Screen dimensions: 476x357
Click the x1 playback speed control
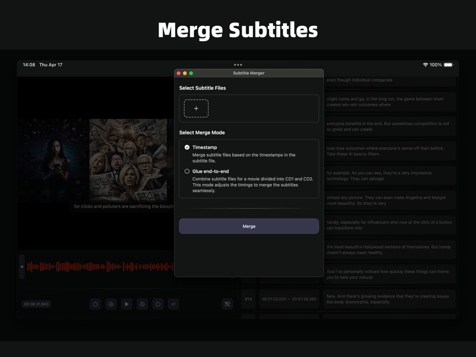click(173, 304)
